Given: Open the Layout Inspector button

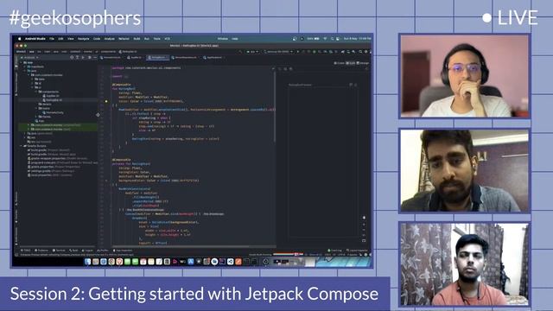Looking at the screenshot, I should (x=357, y=251).
